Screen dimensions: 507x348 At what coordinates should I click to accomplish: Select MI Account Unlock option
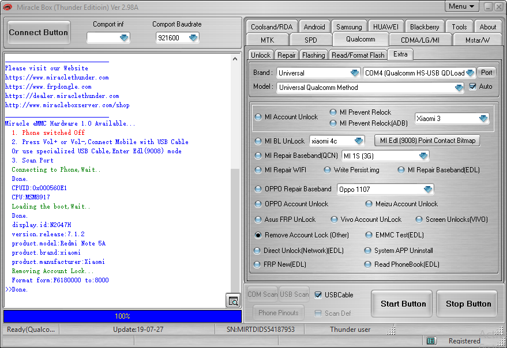click(x=258, y=117)
